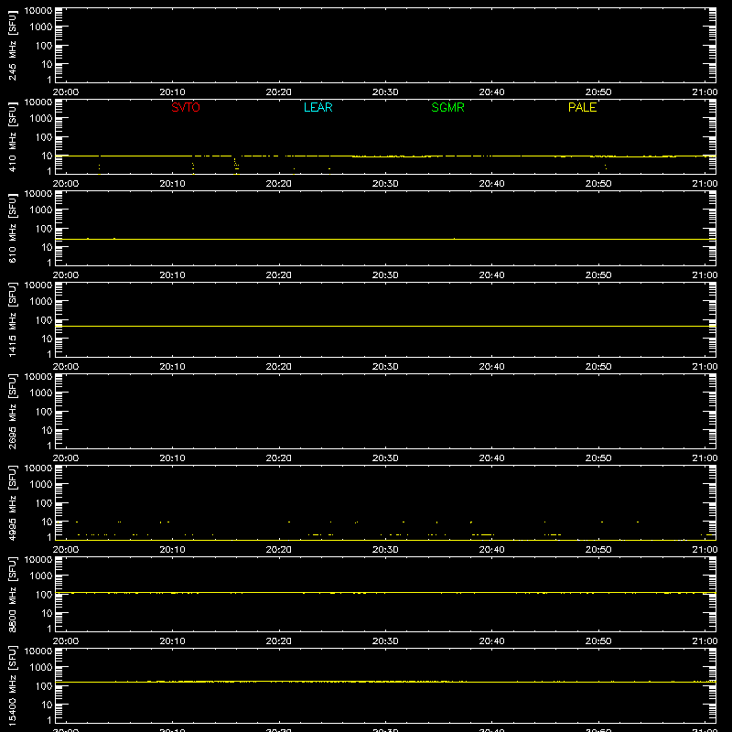Click 20:30 time label under 245 MHz panel
Screen dimensions: 732x732
pos(385,92)
